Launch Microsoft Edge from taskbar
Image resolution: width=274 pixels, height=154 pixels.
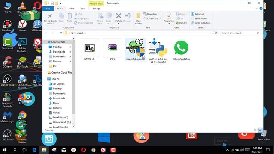(34, 150)
